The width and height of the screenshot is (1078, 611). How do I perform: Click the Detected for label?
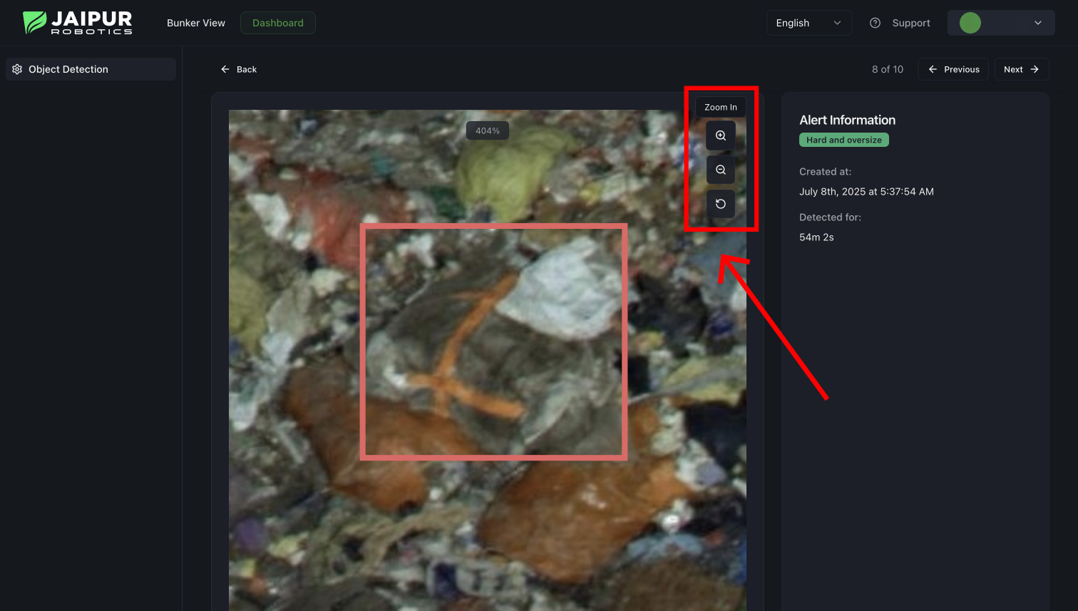point(830,217)
